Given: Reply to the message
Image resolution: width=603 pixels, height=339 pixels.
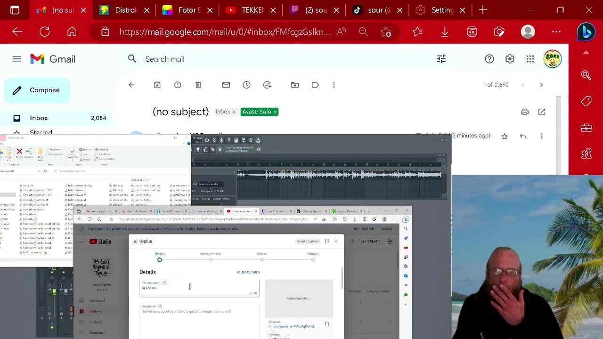Looking at the screenshot, I should 523,136.
